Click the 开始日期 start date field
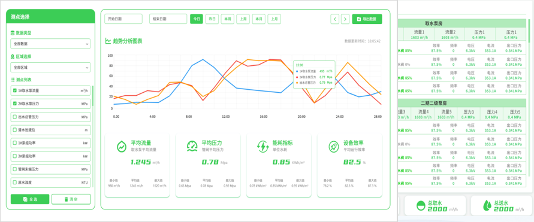This screenshot has height=222, width=534. [123, 19]
